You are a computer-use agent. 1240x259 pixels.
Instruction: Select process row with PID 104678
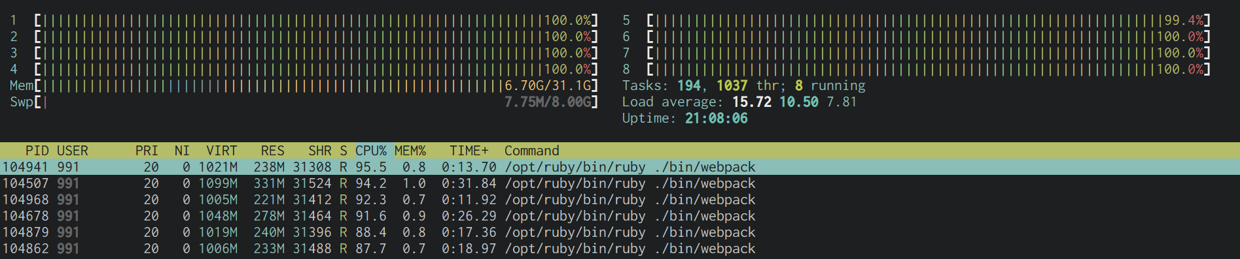click(x=620, y=216)
